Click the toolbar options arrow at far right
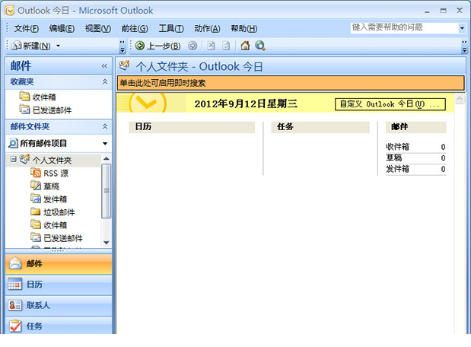Viewport: 471px width, 347px height. 464,46
